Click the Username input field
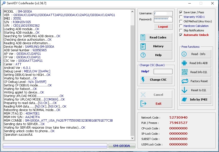The image size is (219, 152). [163, 14]
